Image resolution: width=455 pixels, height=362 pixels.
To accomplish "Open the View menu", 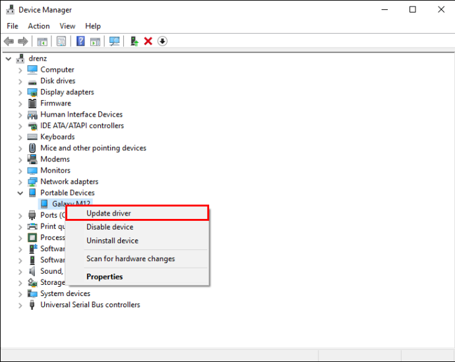I will pos(67,26).
